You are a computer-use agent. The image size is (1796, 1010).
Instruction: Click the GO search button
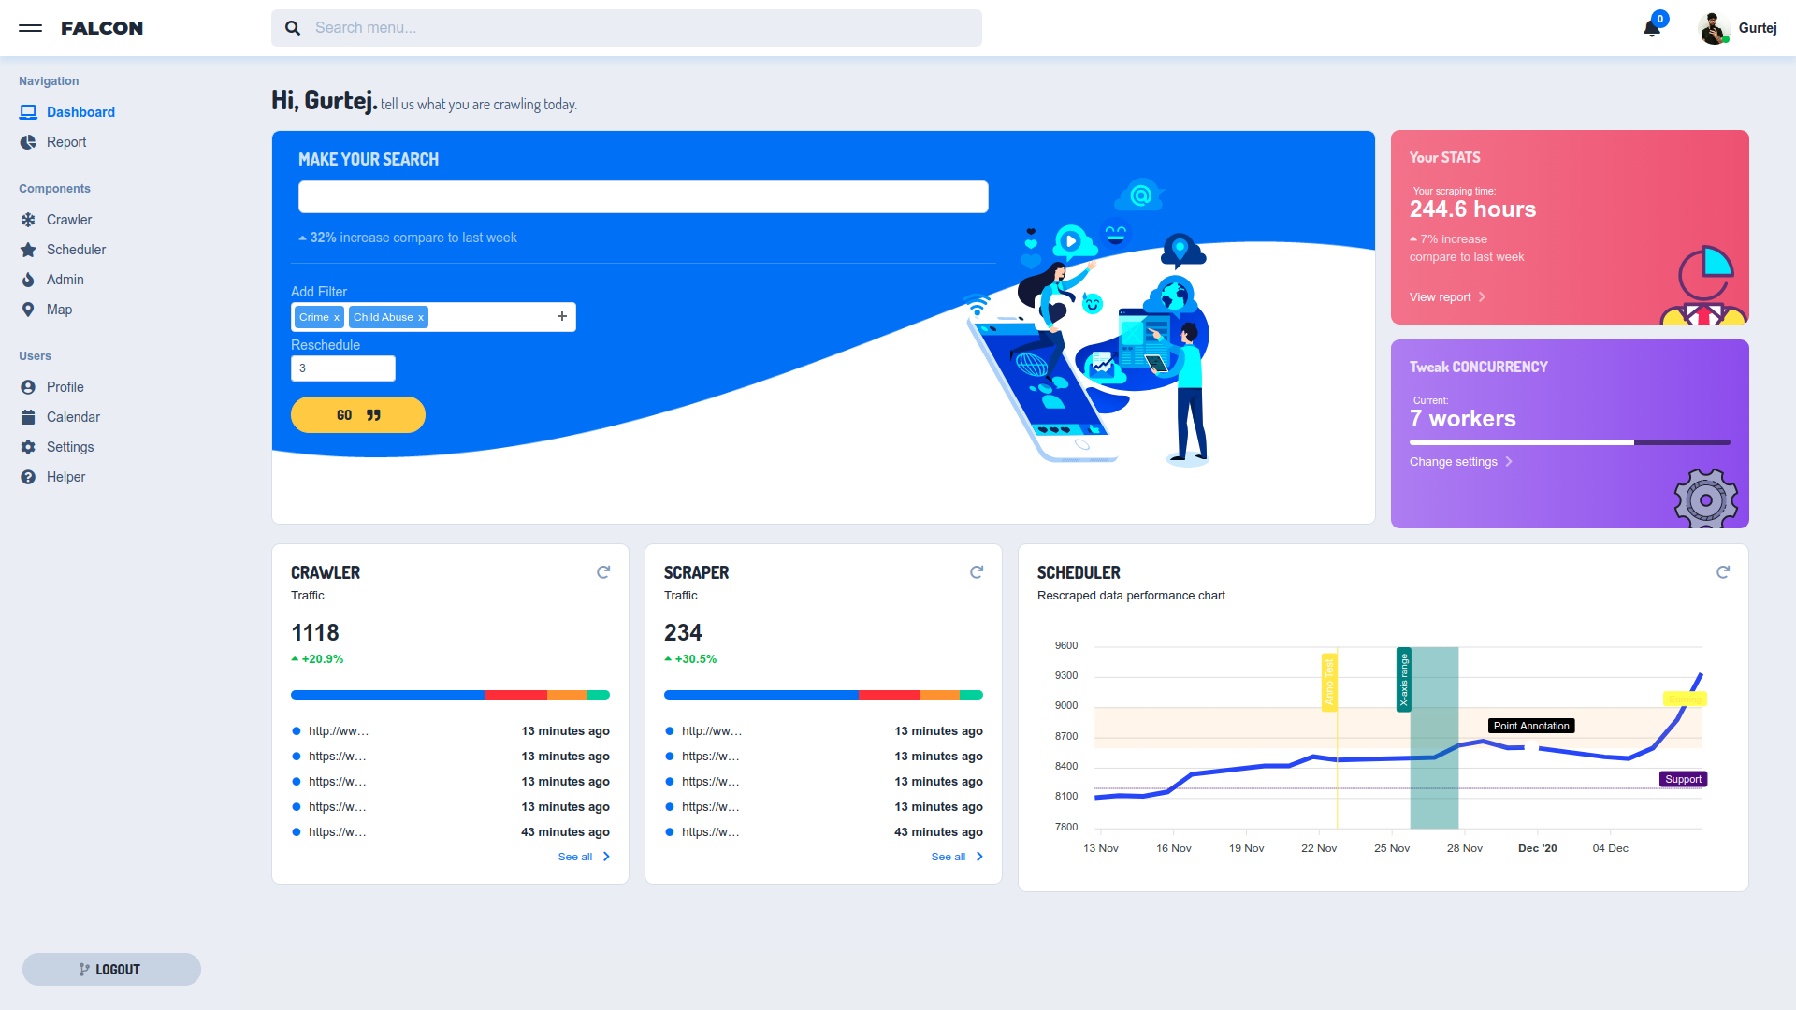[x=357, y=414]
